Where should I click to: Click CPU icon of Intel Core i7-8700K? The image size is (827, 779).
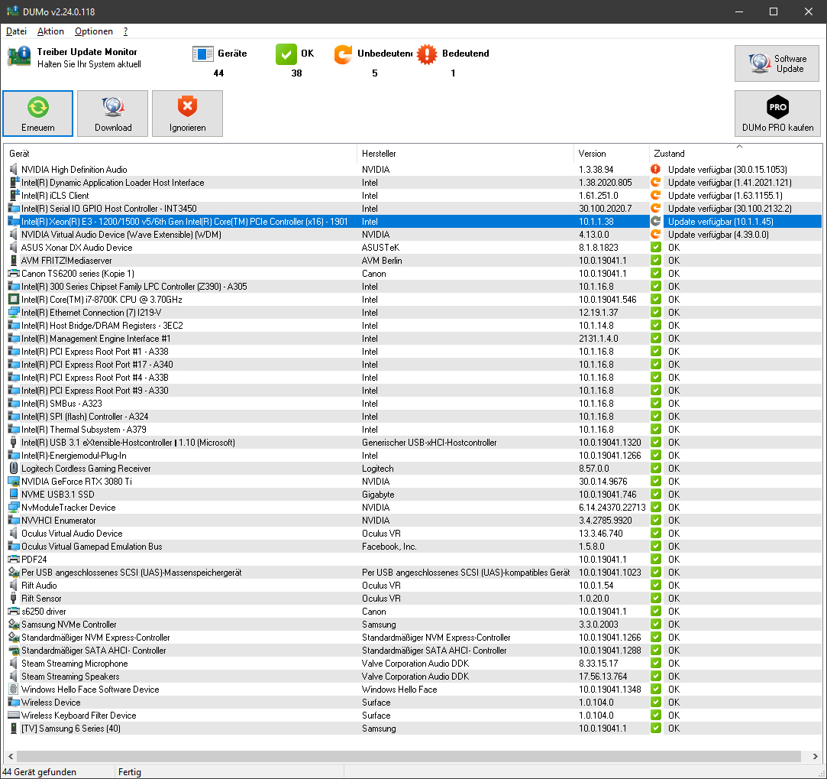point(14,299)
